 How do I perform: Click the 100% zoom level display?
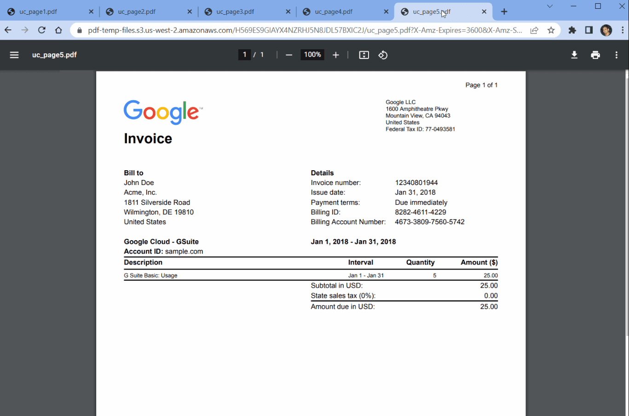(312, 54)
